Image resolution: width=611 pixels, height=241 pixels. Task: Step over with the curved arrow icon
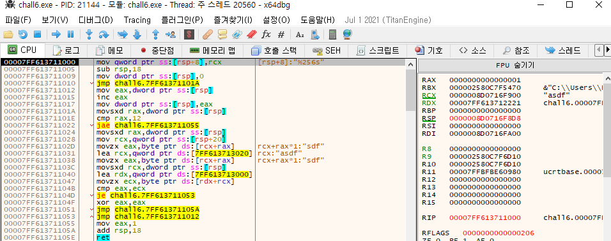click(104, 34)
